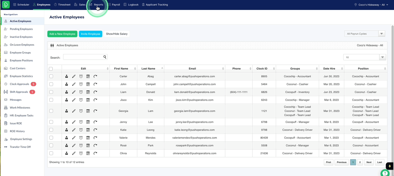Click the calendar icon for Jenny Lee
This screenshot has width=394, height=176.
pyautogui.click(x=88, y=122)
